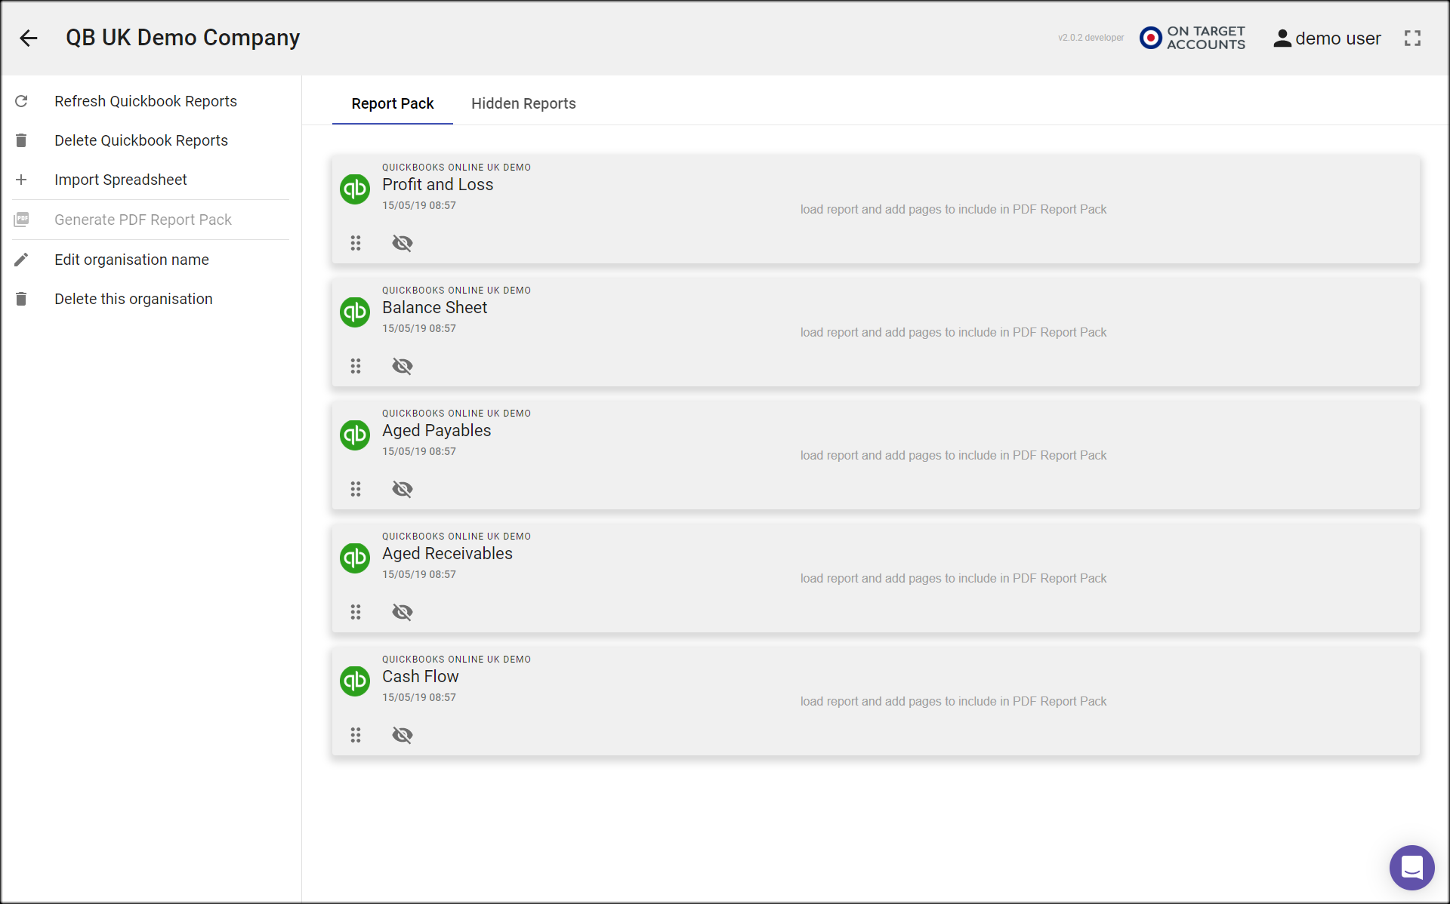
Task: Click QuickBooks logo on Balance Sheet
Action: (x=355, y=312)
